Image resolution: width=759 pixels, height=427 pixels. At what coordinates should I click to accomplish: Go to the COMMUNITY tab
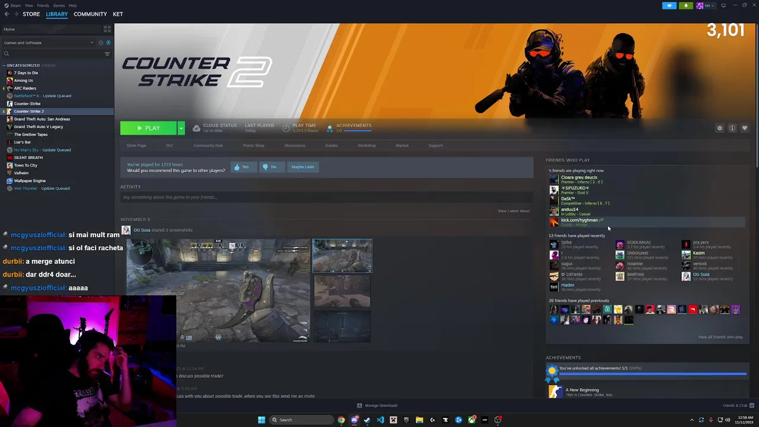tap(90, 14)
